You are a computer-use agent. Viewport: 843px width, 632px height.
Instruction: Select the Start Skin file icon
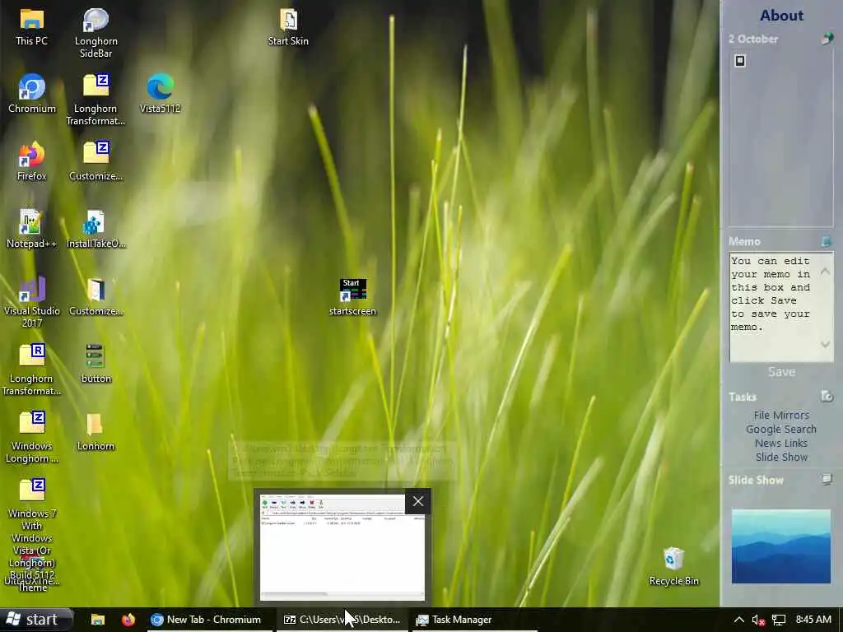tap(288, 27)
